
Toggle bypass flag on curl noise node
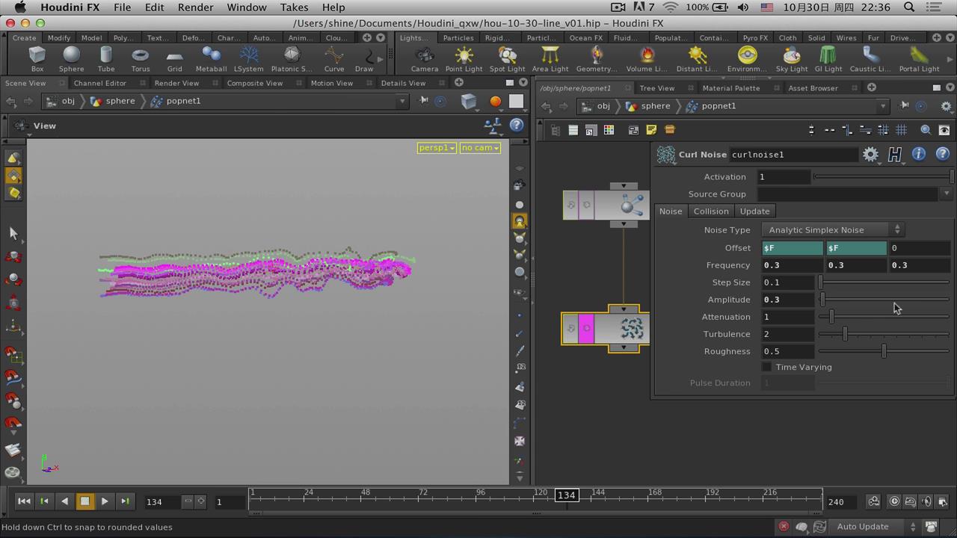click(571, 329)
